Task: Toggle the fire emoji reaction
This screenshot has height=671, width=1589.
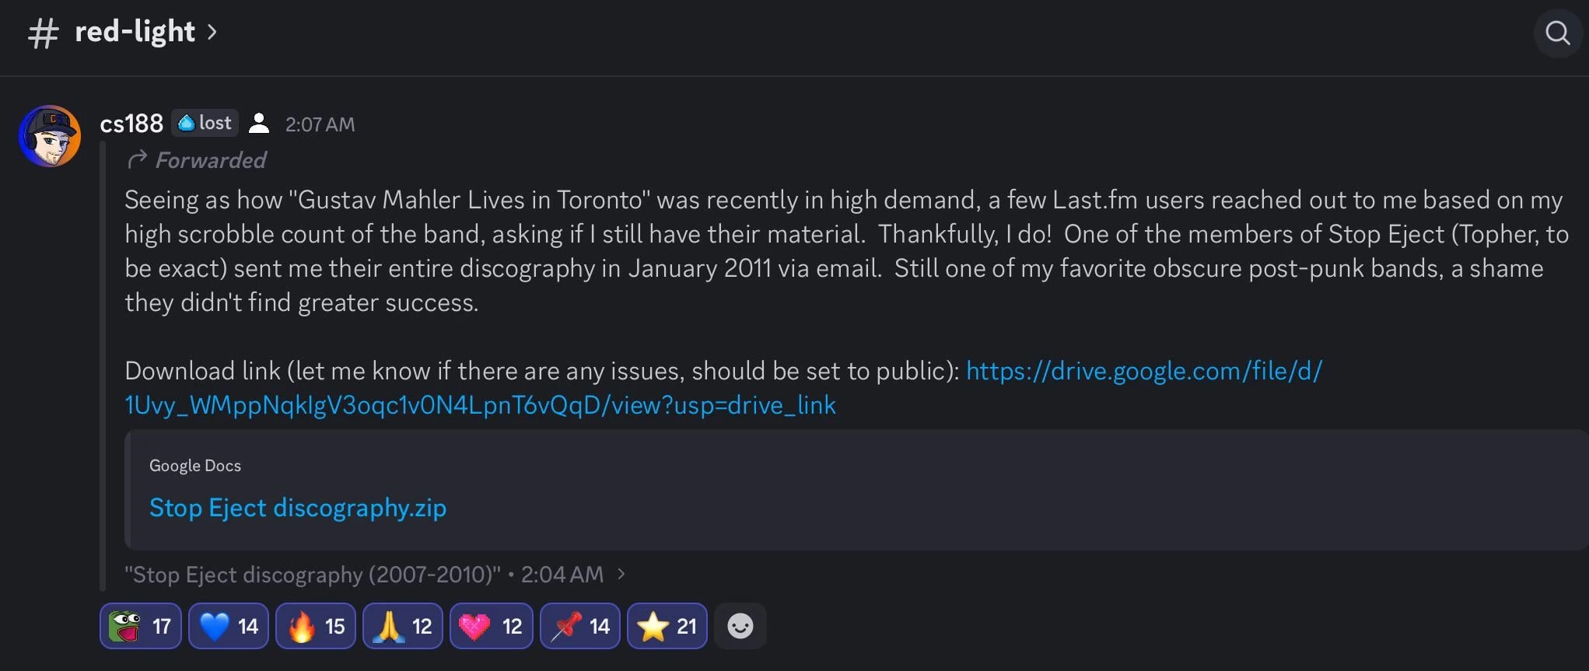Action: click(x=316, y=626)
